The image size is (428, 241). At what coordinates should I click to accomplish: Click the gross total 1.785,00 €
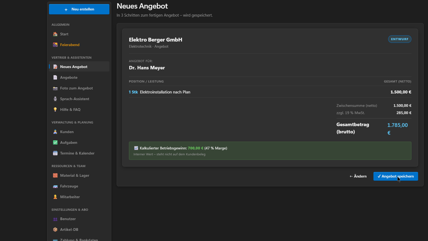398,129
